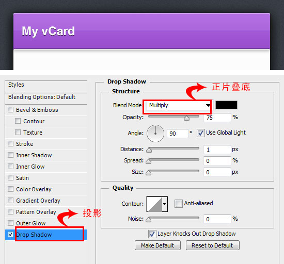Viewport: 284px width, 264px height.
Task: Click the Distance slider handle
Action: [x=149, y=150]
